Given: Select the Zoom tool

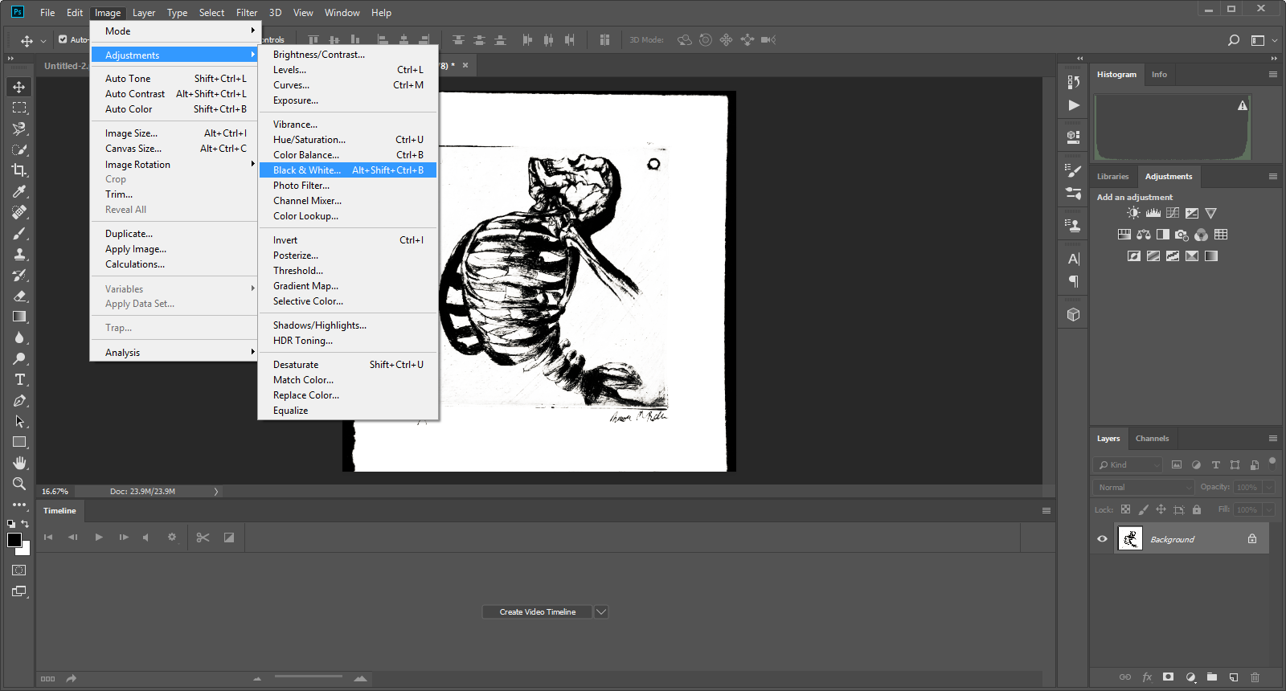Looking at the screenshot, I should coord(19,484).
